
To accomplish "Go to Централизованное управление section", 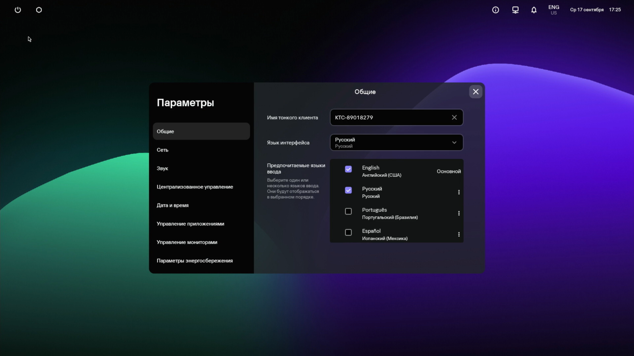I will pos(195,187).
